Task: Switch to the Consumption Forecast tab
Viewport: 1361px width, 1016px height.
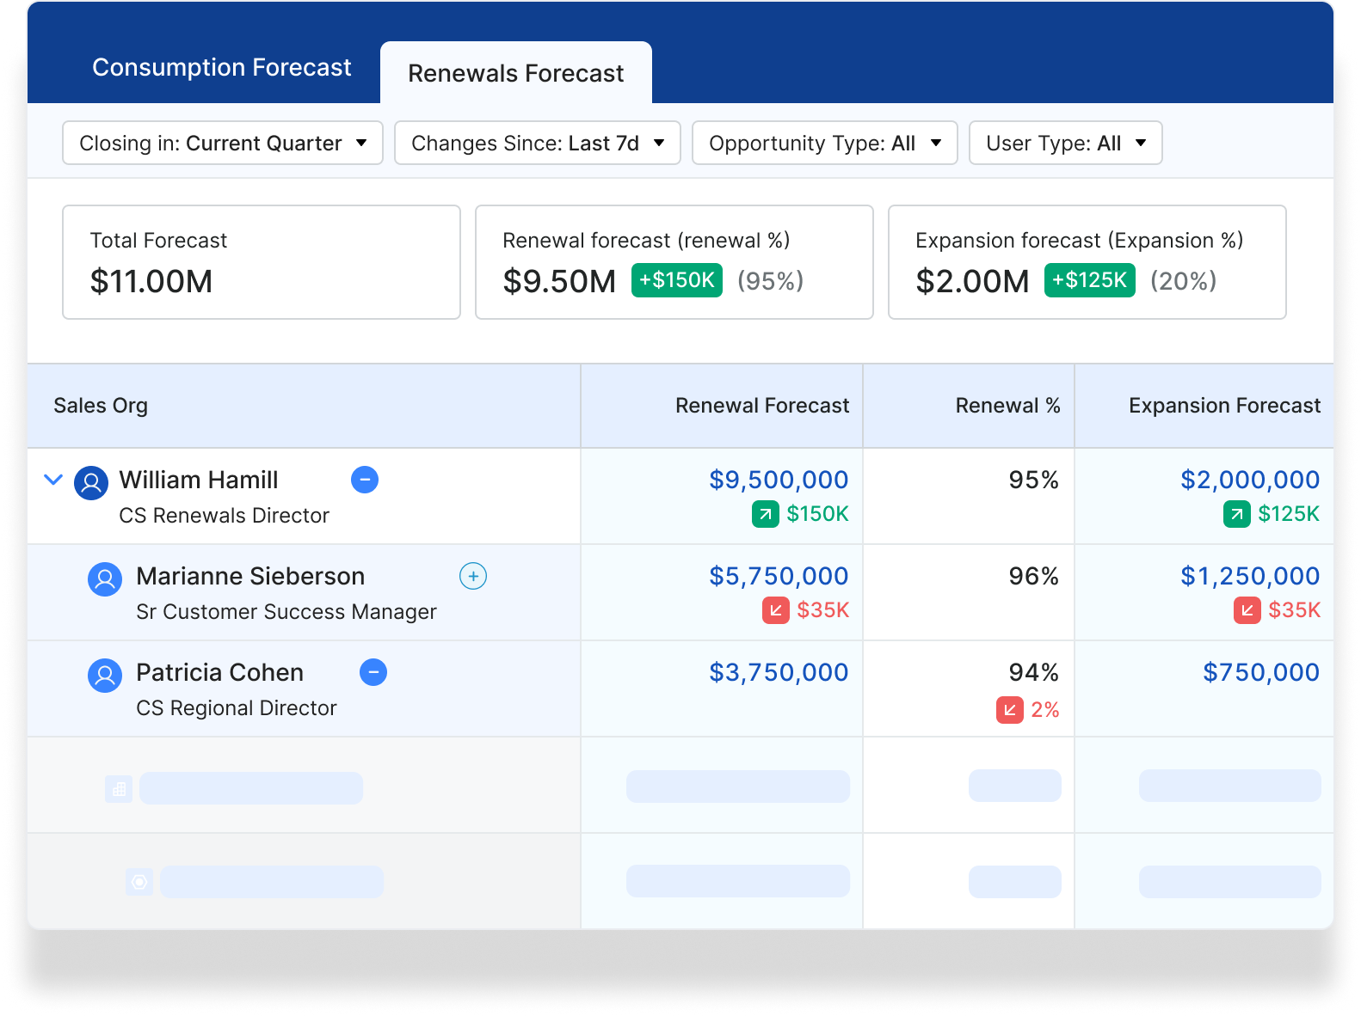Action: [222, 67]
